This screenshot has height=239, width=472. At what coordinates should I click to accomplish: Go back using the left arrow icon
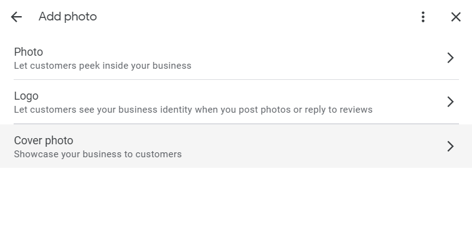tap(16, 17)
